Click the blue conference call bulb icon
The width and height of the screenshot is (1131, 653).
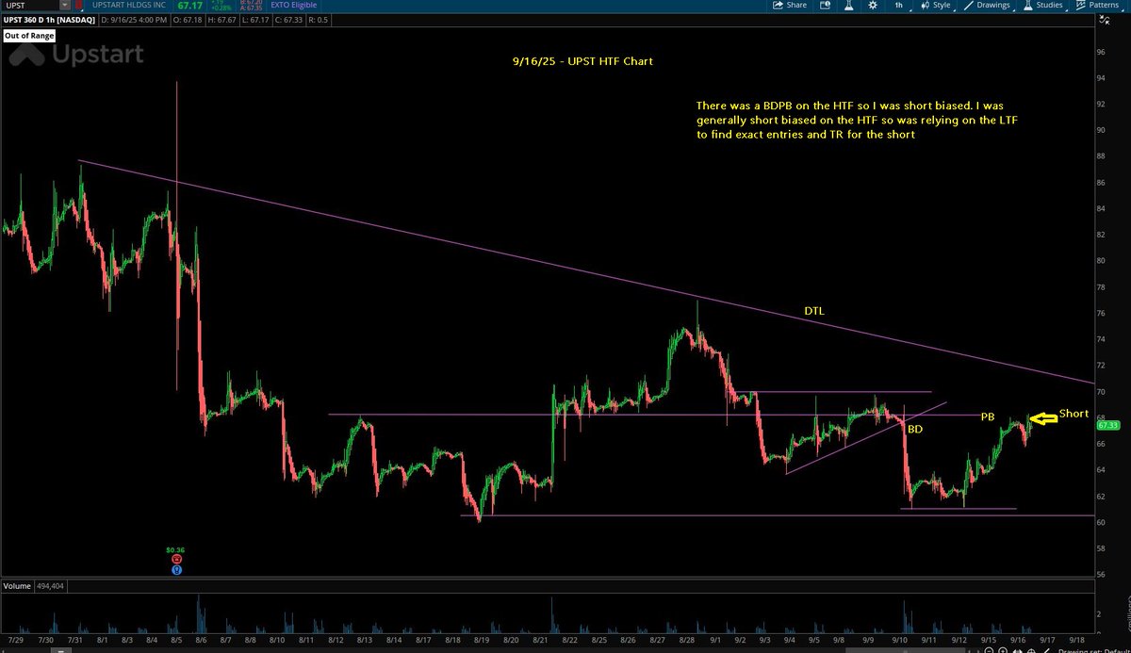pyautogui.click(x=176, y=569)
